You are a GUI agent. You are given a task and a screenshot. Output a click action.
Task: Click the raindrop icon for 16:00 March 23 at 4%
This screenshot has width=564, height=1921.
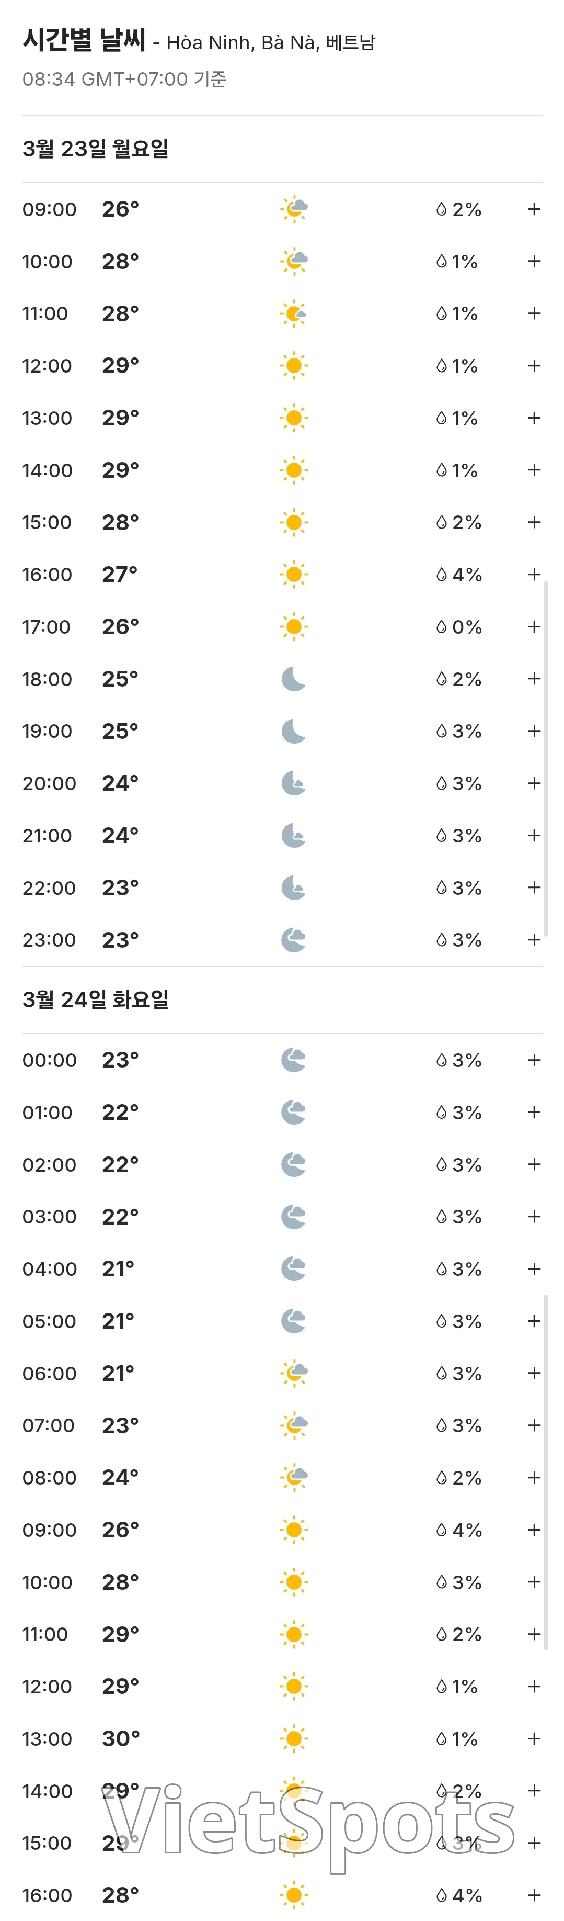[x=441, y=574]
